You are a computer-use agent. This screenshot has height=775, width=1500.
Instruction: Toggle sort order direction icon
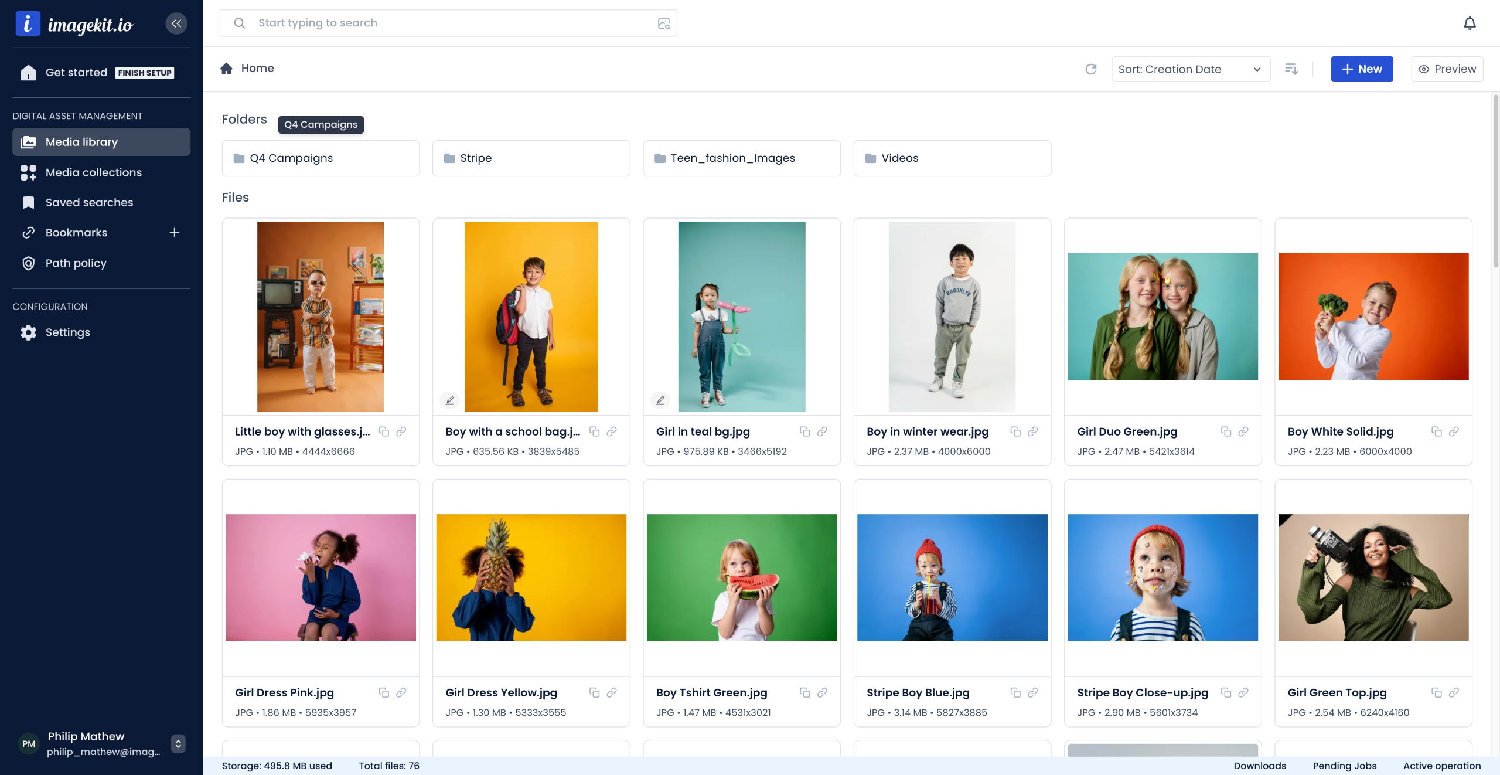click(x=1291, y=69)
